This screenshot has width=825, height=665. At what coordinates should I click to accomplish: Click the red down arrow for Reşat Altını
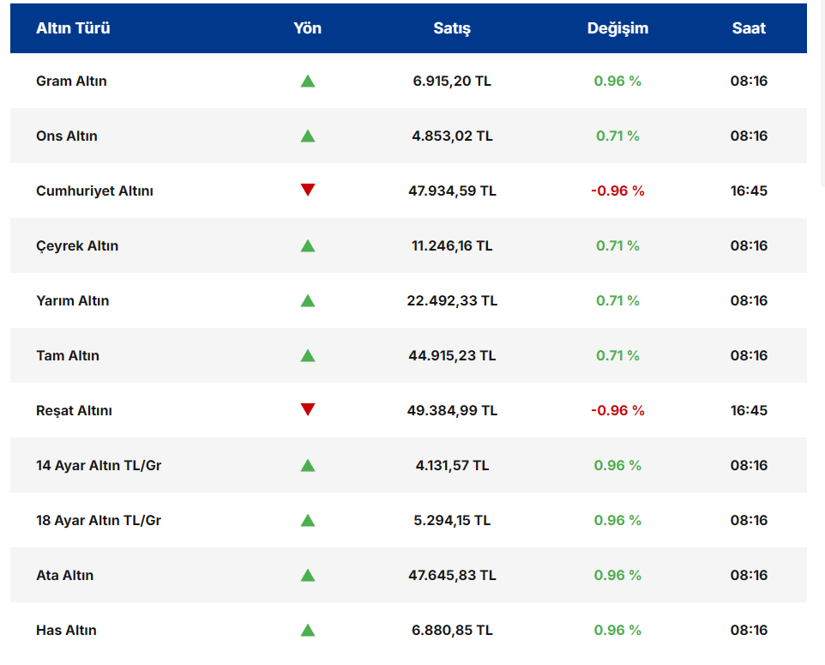308,410
